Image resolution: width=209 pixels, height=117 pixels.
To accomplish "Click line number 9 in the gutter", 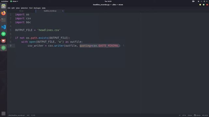I will tap(10, 45).
